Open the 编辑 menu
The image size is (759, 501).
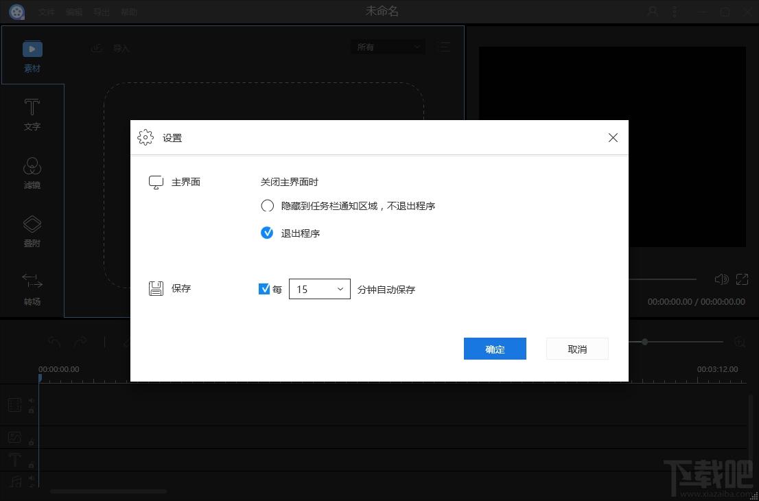pos(74,12)
